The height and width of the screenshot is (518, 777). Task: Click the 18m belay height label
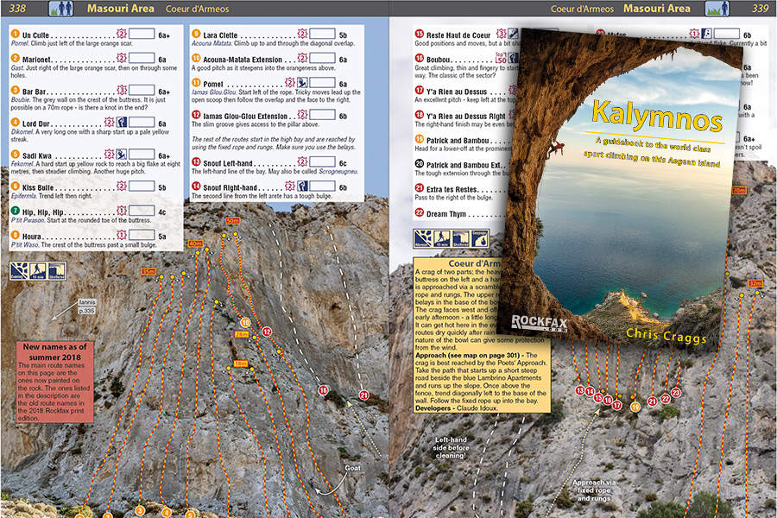coord(240,363)
